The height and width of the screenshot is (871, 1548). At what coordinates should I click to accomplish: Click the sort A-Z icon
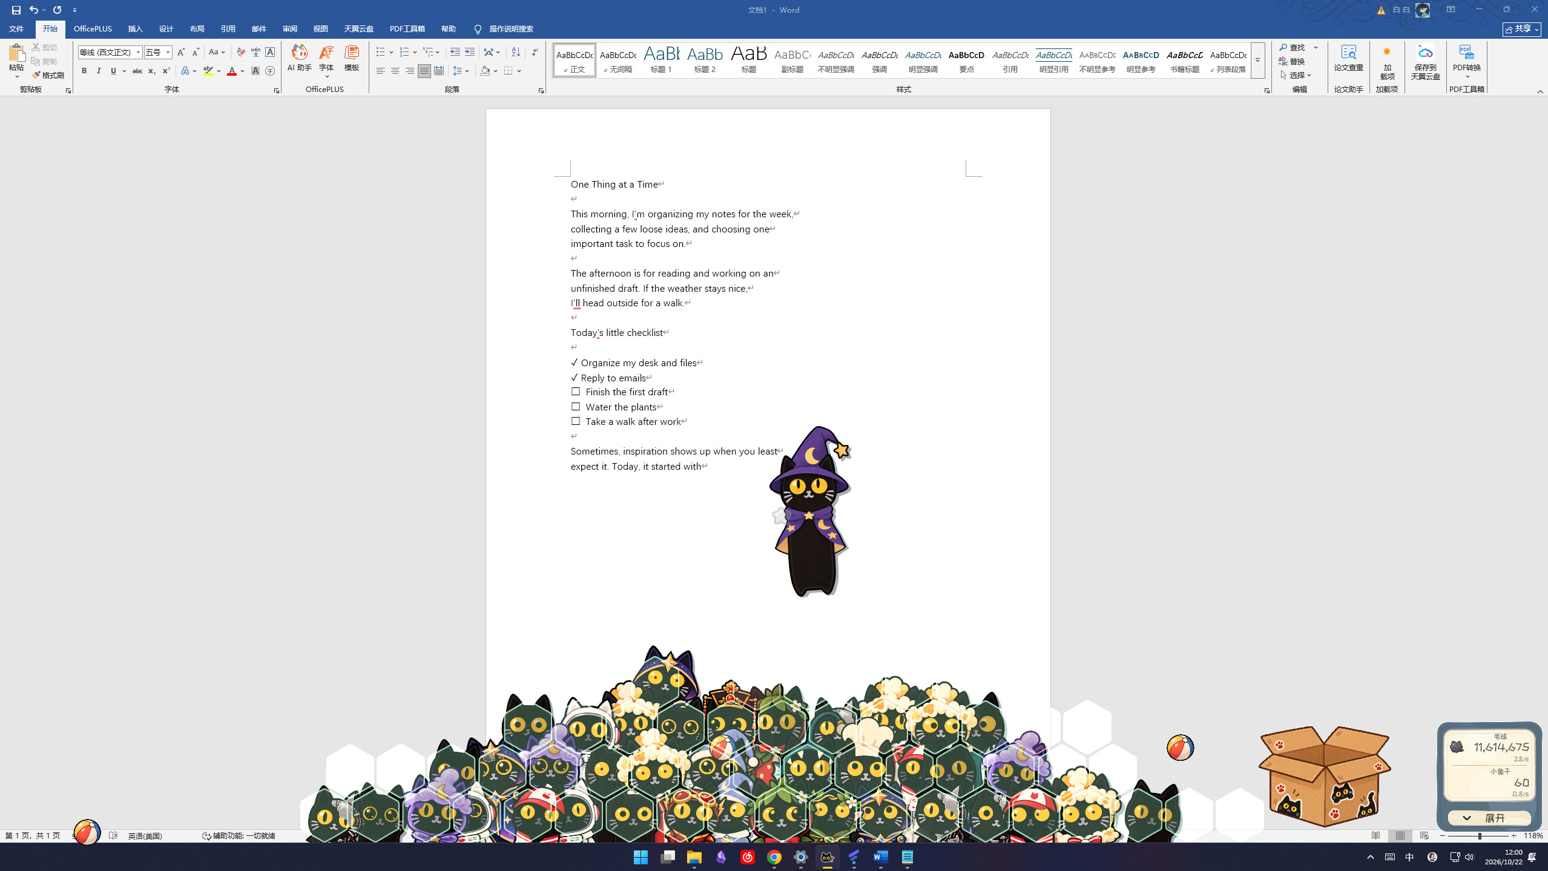pos(516,53)
